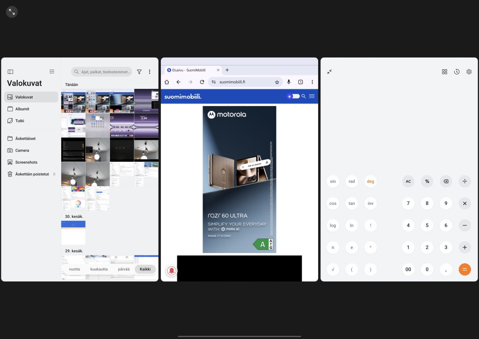Switch gallery view to päivää
The width and height of the screenshot is (479, 339).
123,269
